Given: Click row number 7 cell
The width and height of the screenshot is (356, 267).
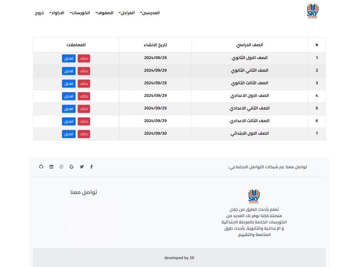Looking at the screenshot, I should coord(317,133).
